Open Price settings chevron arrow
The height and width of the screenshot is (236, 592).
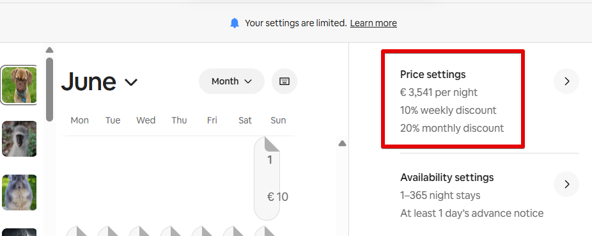(x=566, y=81)
